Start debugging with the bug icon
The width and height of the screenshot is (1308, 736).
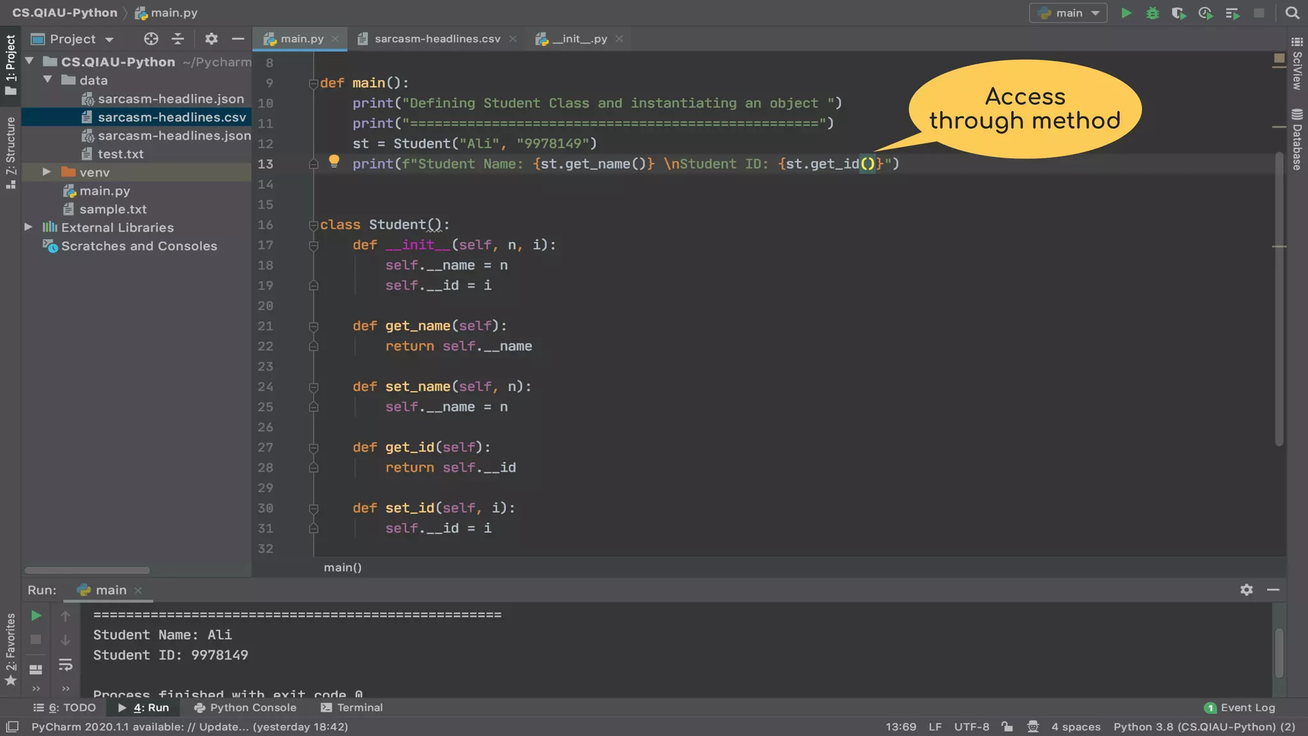pyautogui.click(x=1152, y=13)
